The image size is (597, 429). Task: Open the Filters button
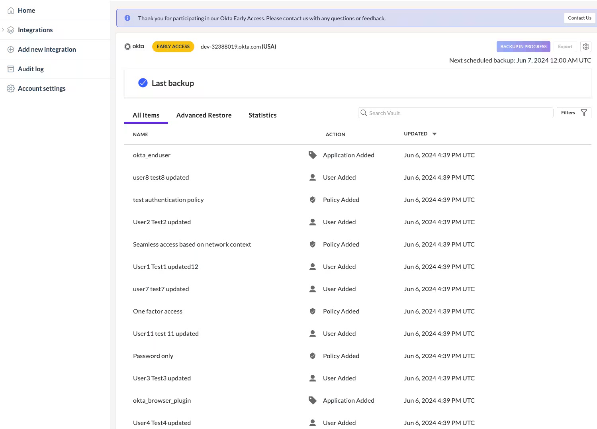[574, 113]
